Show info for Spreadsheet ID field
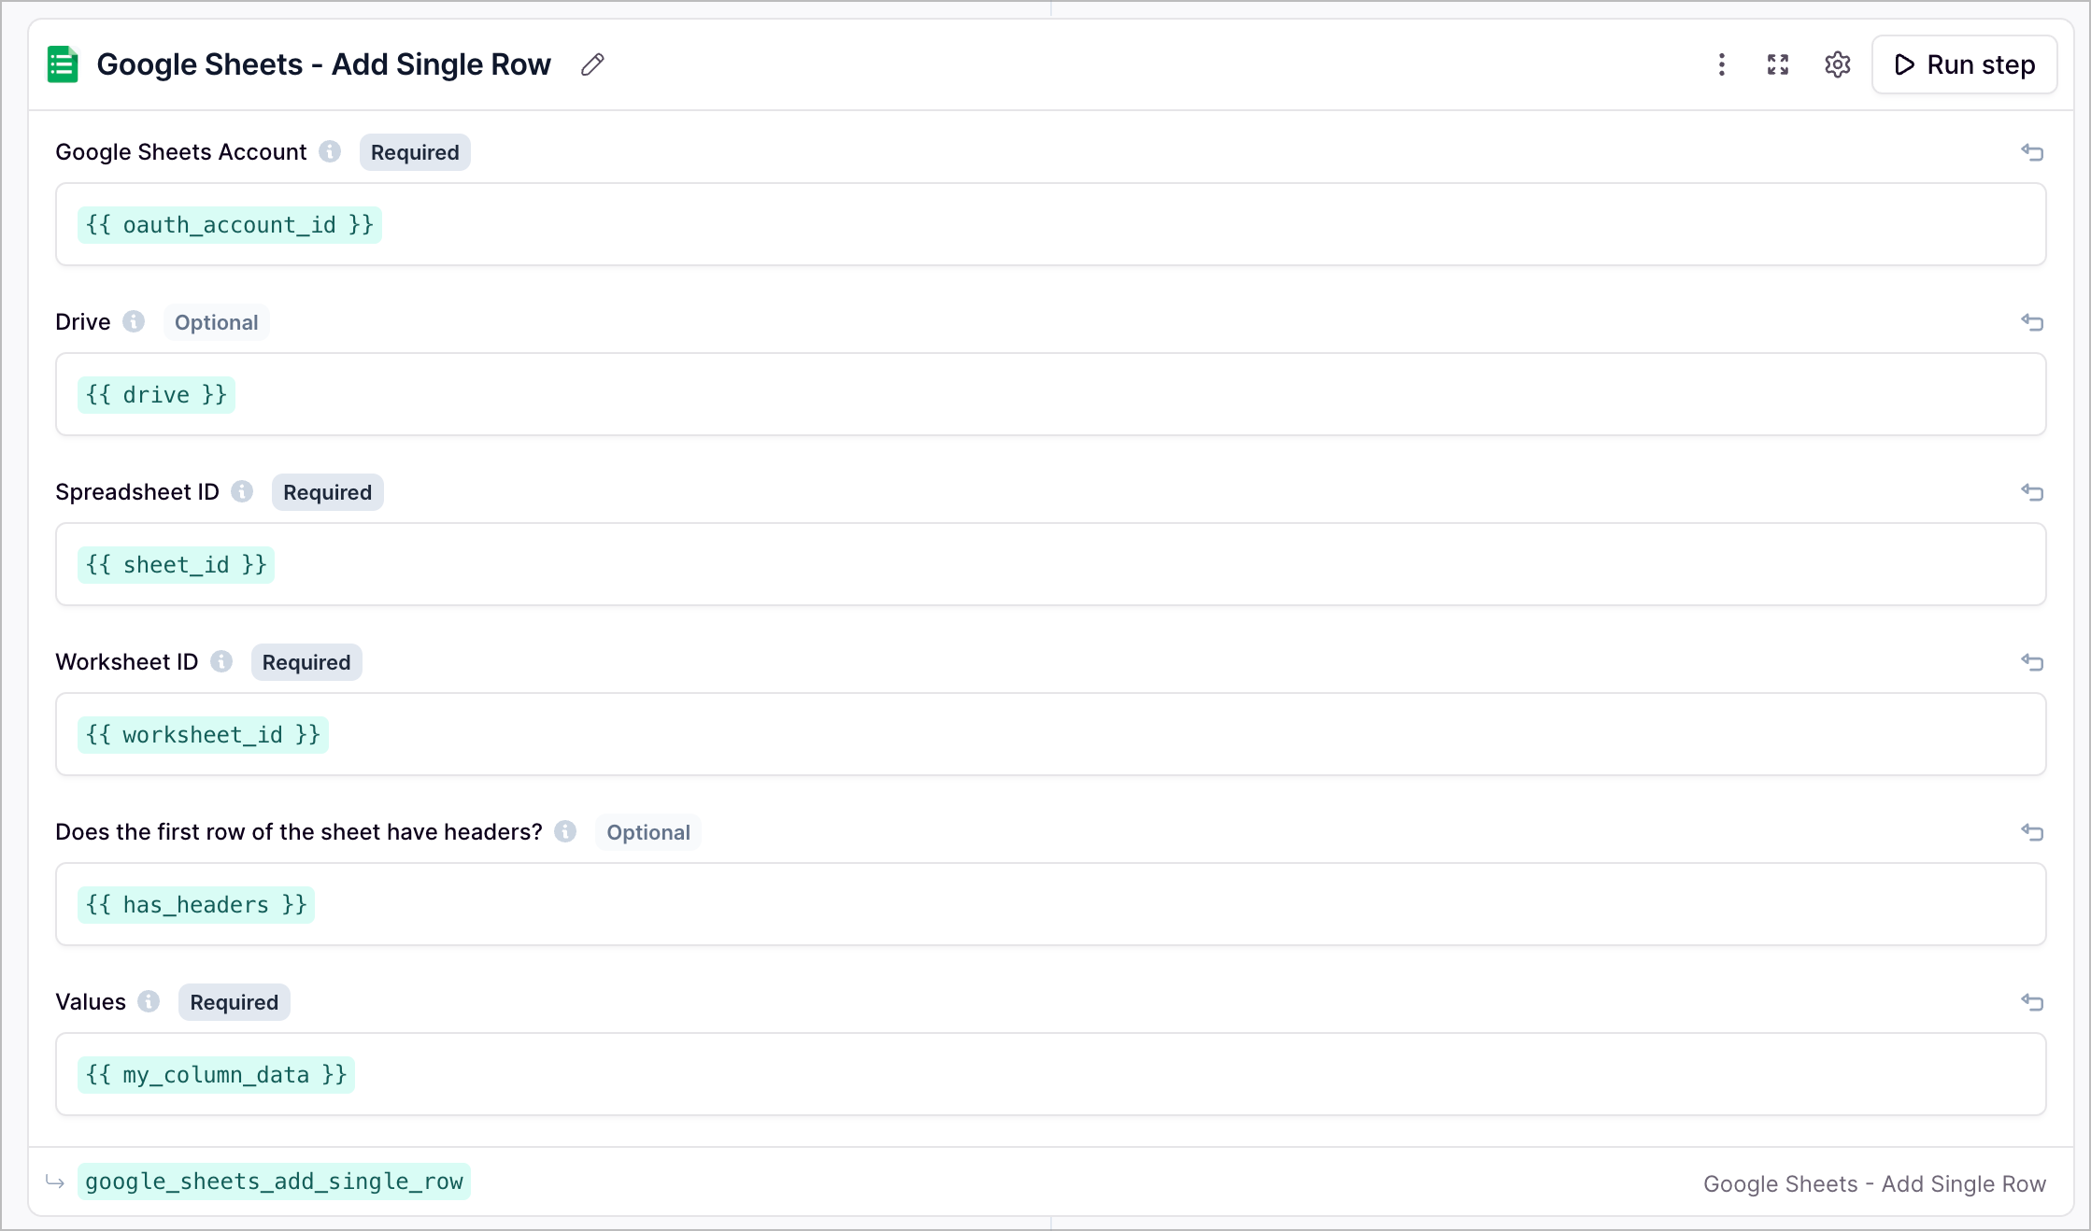The height and width of the screenshot is (1231, 2091). [x=242, y=491]
